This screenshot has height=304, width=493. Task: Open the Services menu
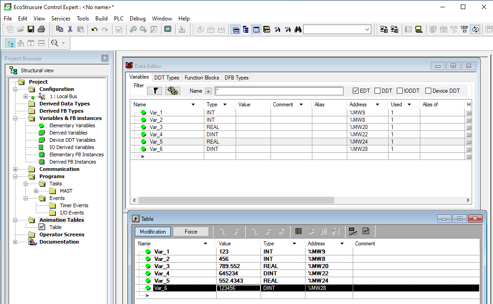click(61, 19)
